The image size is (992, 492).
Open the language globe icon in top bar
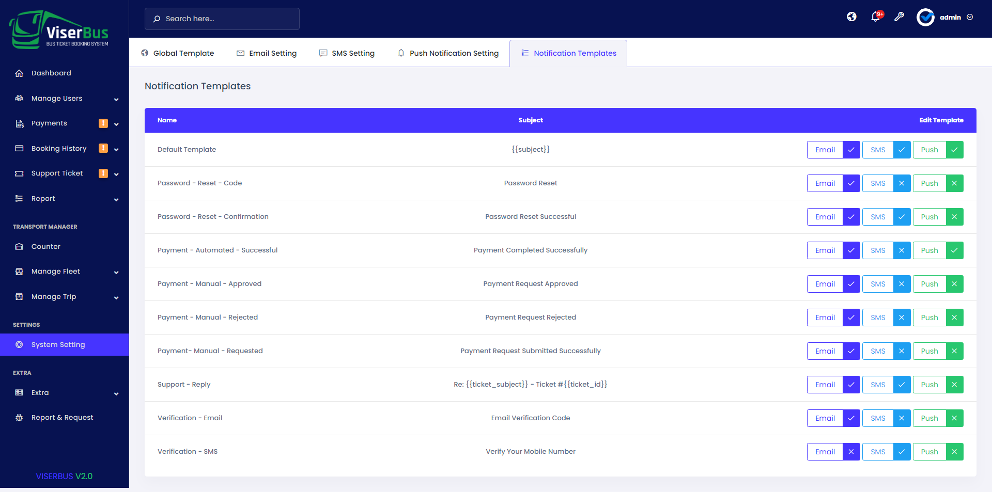point(851,17)
